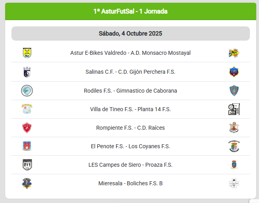The image size is (259, 203).
Task: Click the C.D. Gijón Perchera F.S. crest
Action: (x=234, y=72)
